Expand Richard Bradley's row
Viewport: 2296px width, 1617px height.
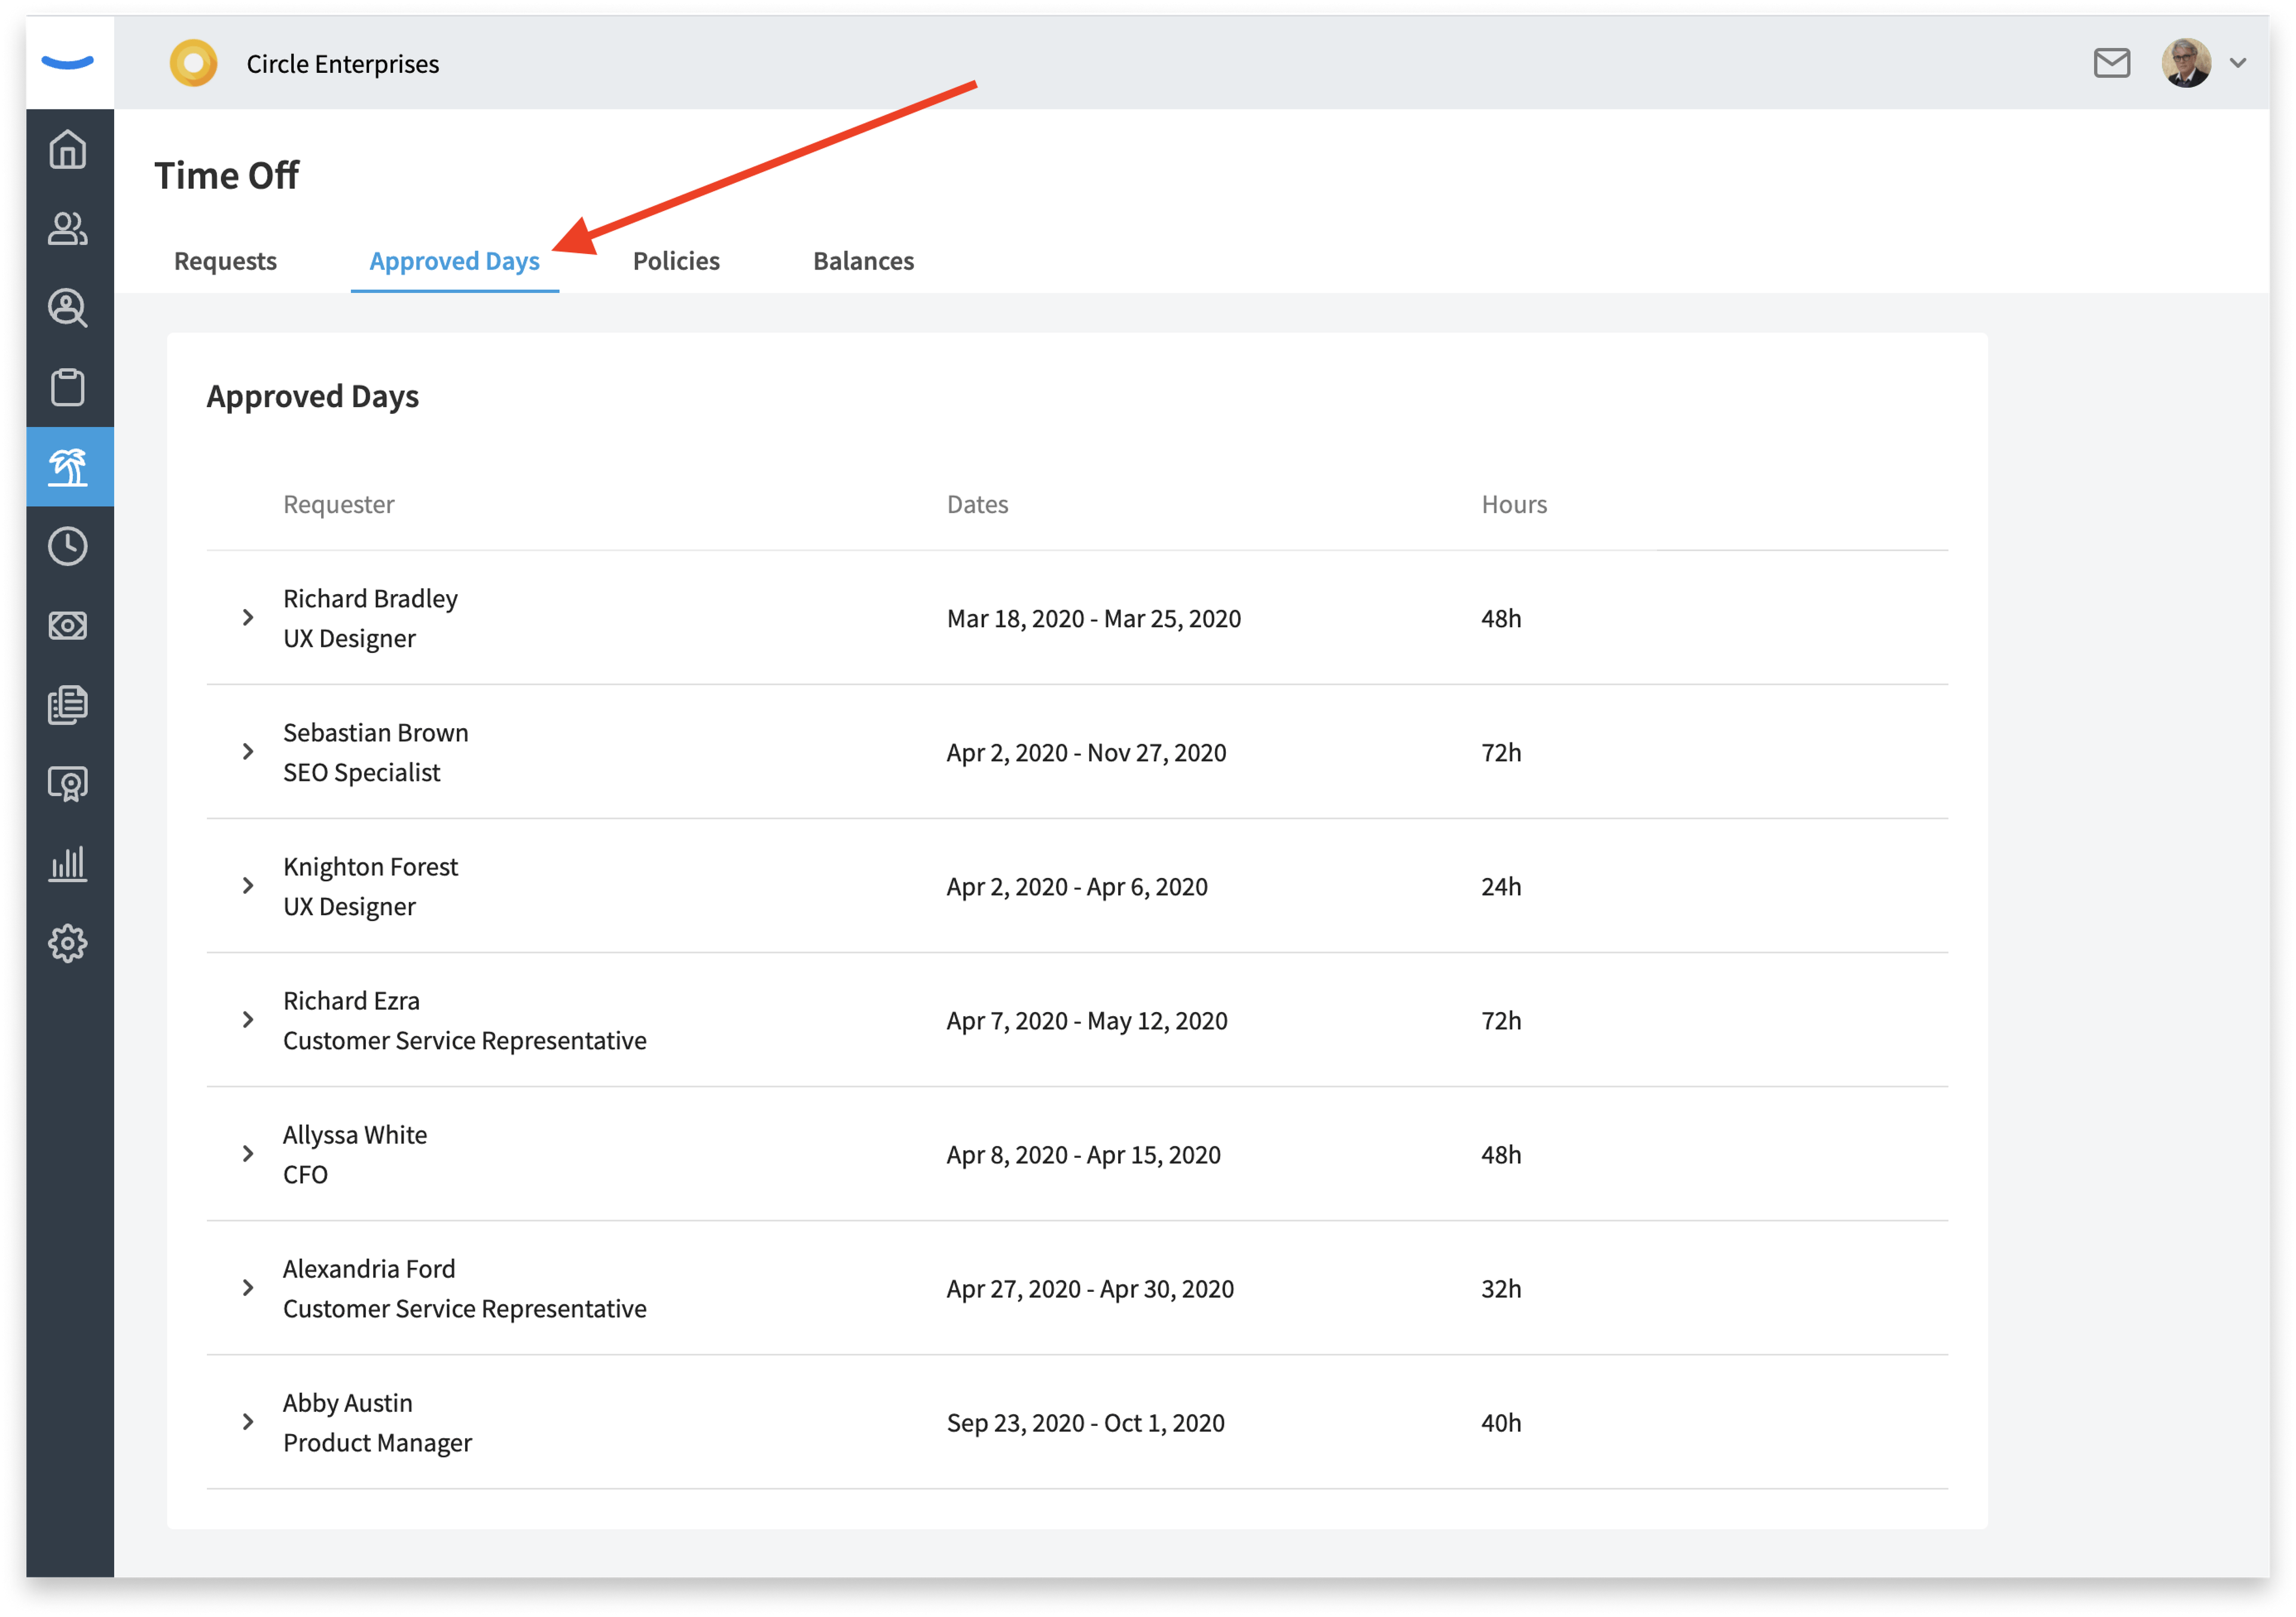[x=248, y=618]
